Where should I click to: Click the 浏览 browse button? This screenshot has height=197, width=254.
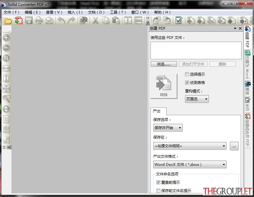(x=164, y=64)
